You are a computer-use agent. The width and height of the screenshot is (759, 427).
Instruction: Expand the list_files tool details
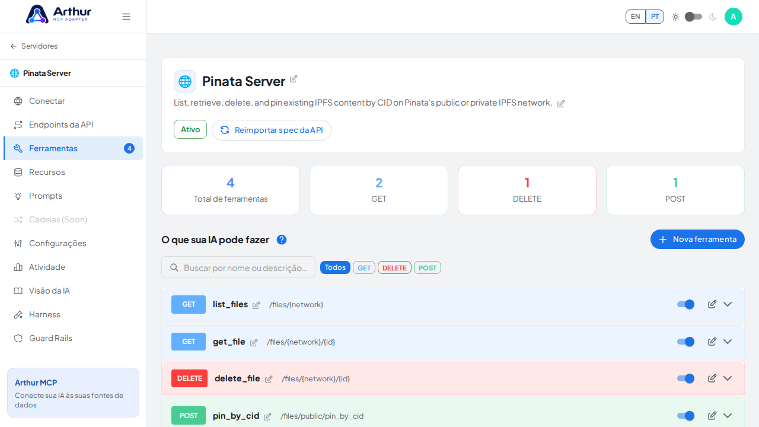point(728,304)
